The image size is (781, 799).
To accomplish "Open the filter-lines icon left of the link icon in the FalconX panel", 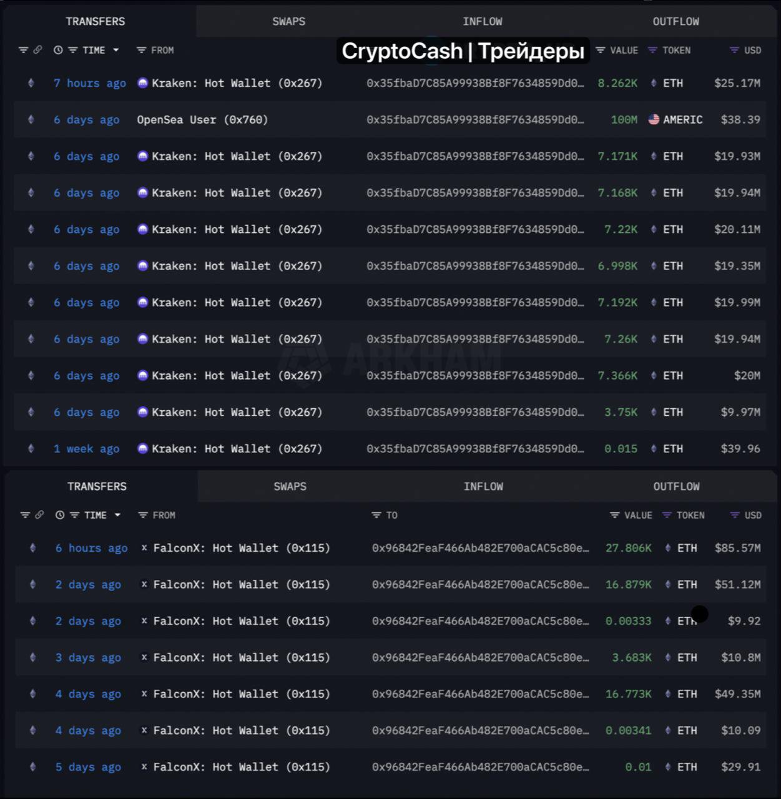I will tap(25, 515).
